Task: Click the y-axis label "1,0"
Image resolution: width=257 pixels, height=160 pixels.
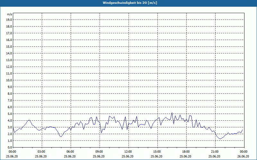Action: pos(10,140)
